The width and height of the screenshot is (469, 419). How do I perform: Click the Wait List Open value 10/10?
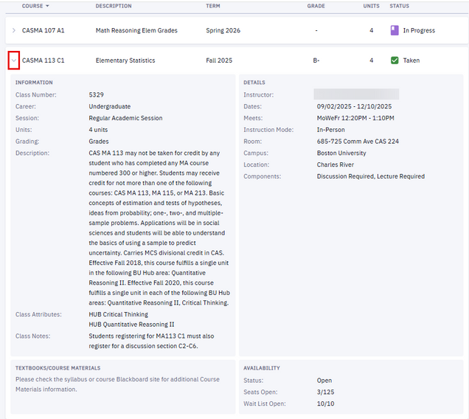click(325, 404)
